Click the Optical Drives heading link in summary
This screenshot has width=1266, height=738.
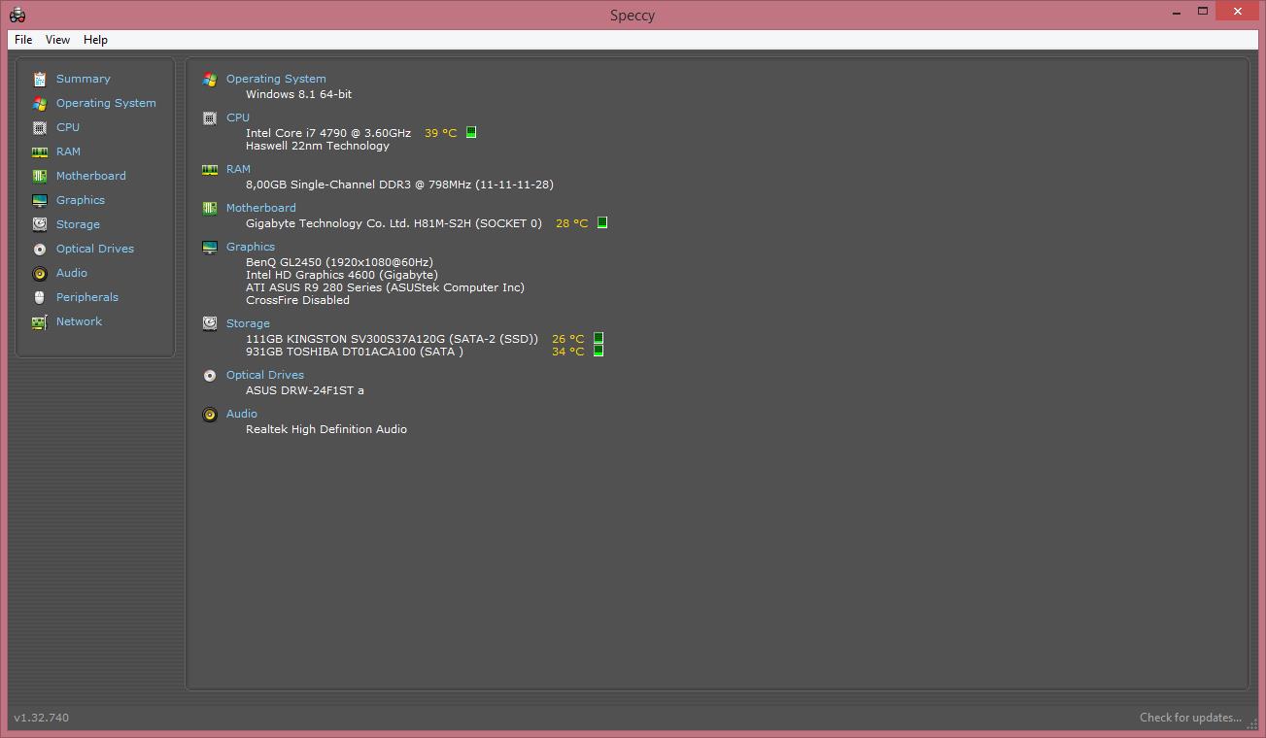(265, 375)
